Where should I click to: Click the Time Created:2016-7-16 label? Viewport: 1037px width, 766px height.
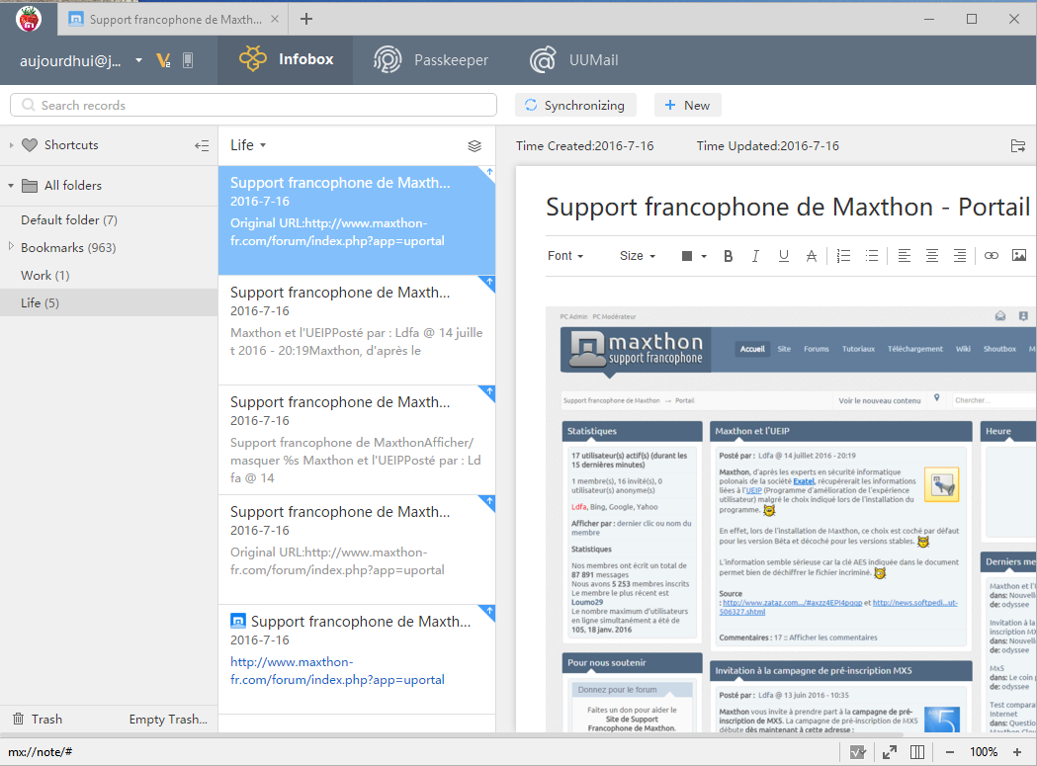pos(584,146)
